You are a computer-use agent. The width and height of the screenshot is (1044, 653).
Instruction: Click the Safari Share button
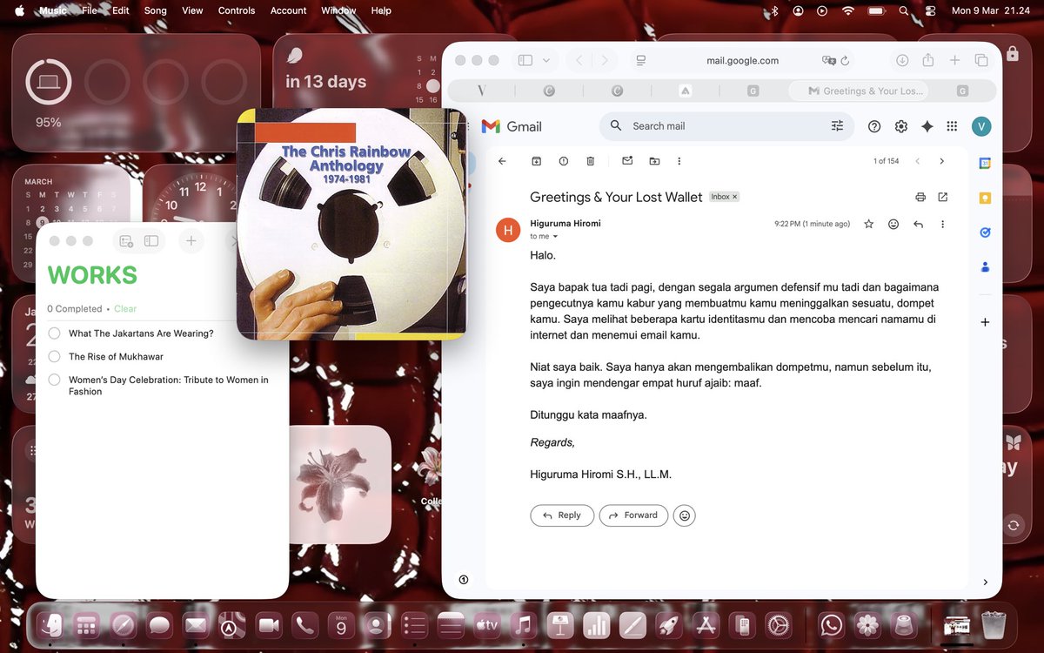click(x=928, y=60)
